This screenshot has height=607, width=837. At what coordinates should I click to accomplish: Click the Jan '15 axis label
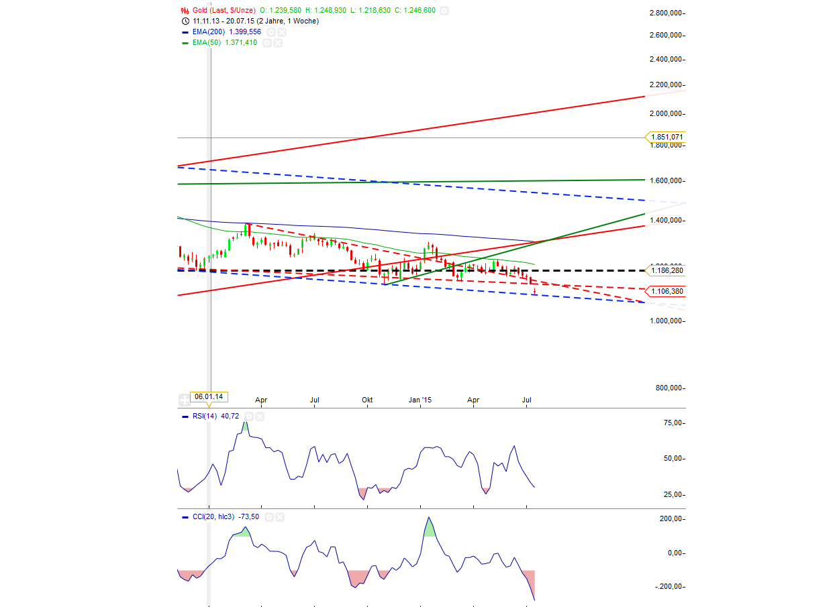click(420, 400)
